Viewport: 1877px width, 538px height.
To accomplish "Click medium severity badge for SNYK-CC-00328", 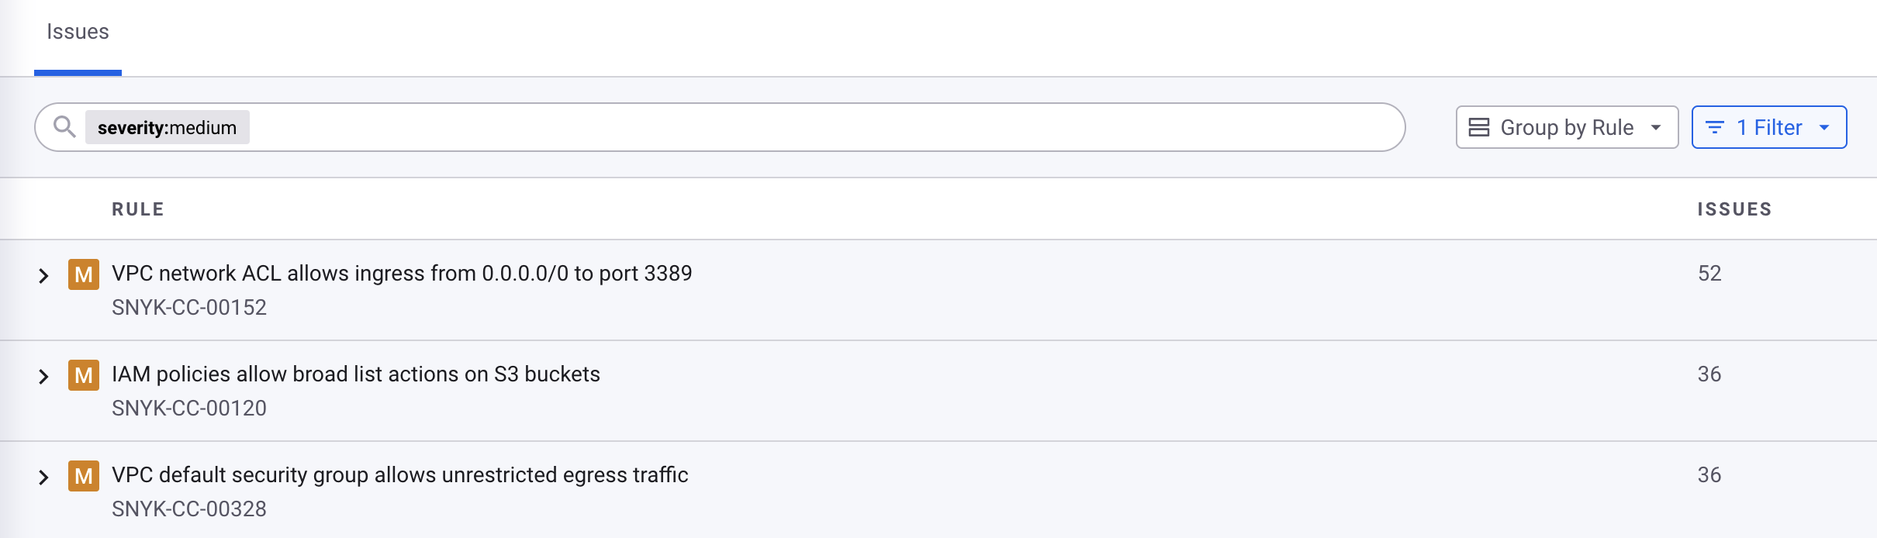I will click(x=84, y=476).
